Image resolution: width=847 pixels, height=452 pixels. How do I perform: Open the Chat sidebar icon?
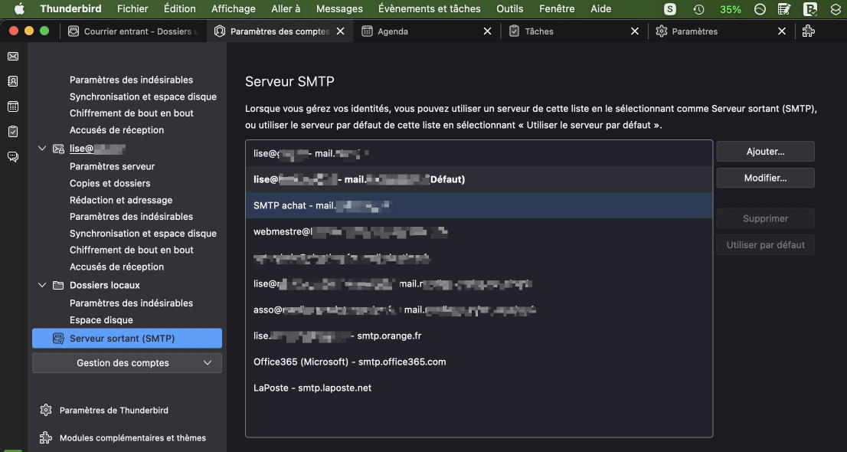click(13, 157)
